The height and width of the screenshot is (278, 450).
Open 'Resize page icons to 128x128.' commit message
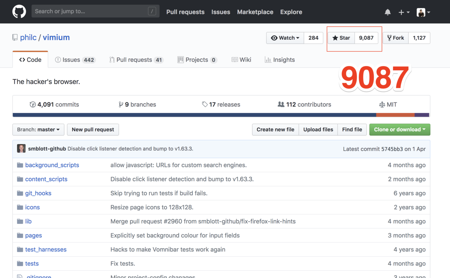(x=152, y=207)
